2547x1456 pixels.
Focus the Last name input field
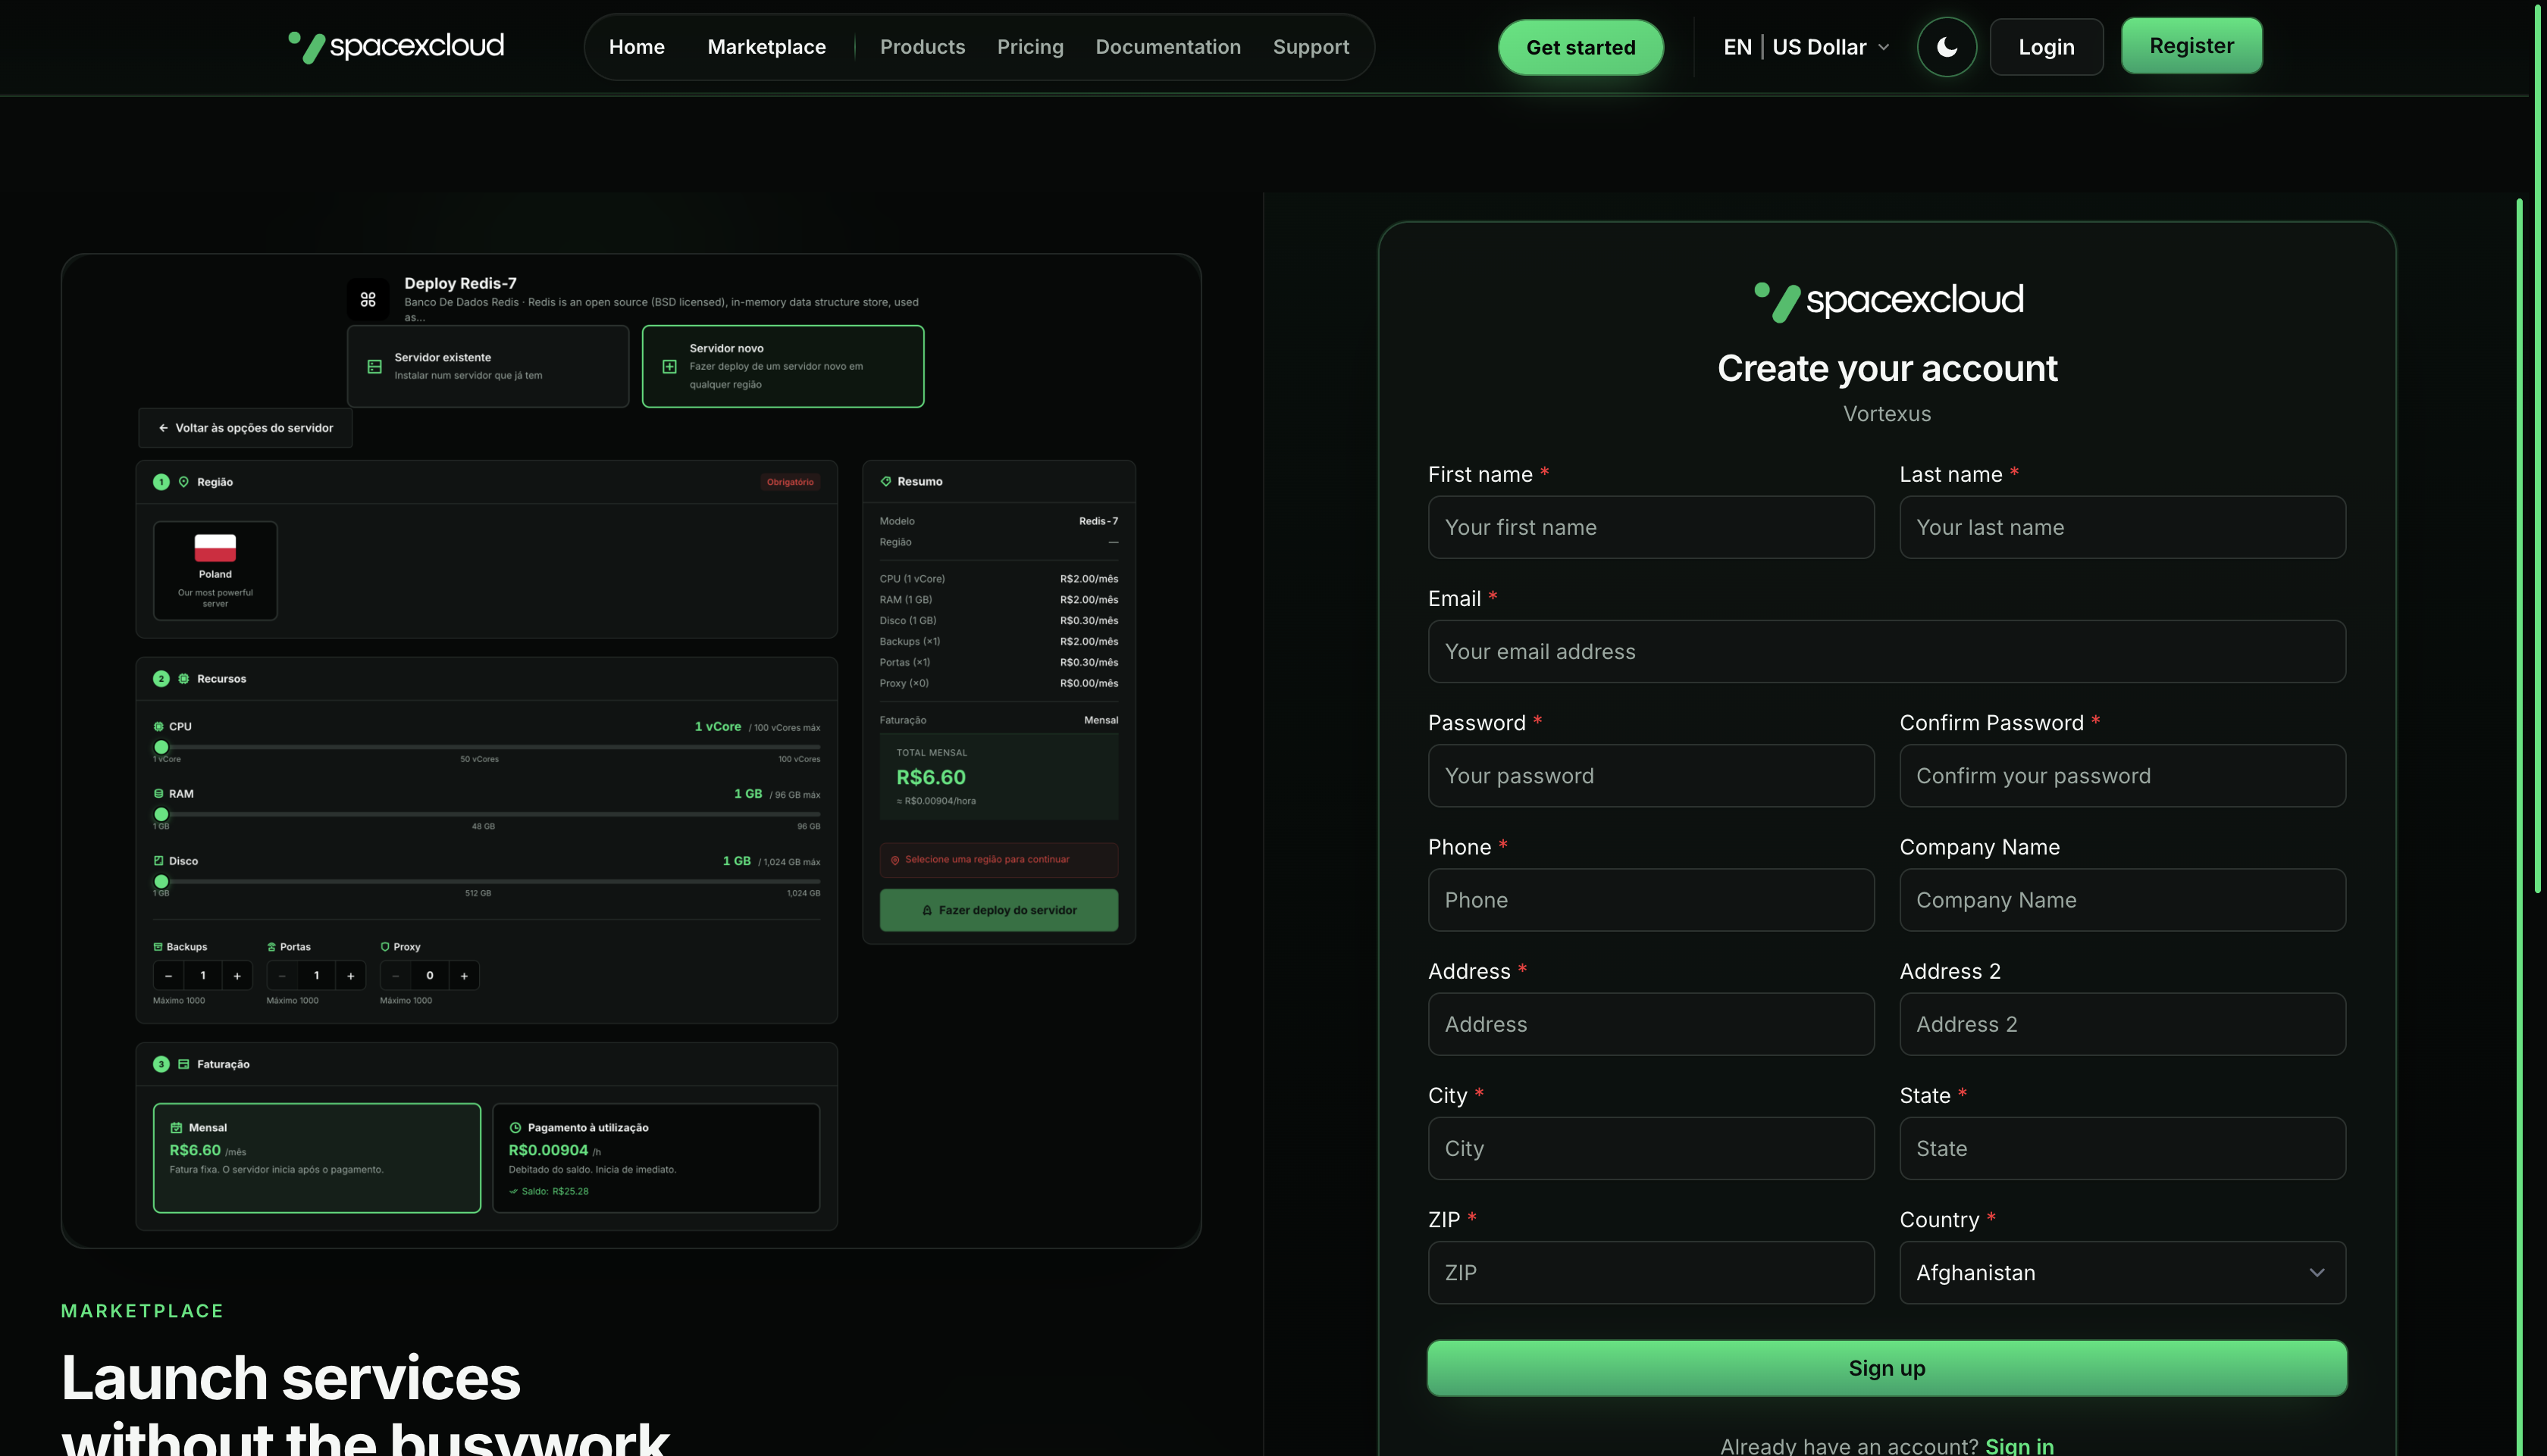pos(2122,528)
